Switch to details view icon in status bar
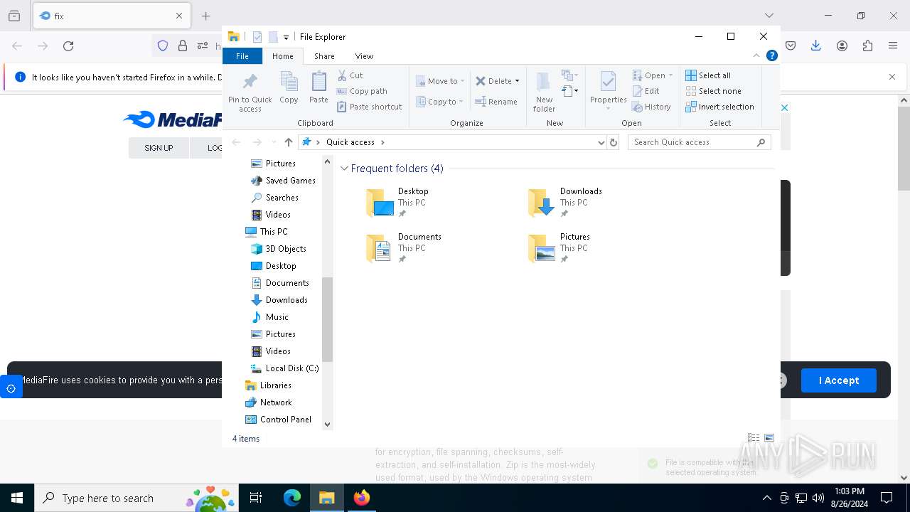 pos(753,438)
